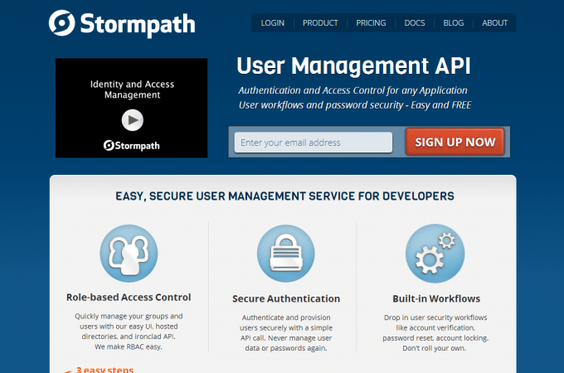Click the User Management API headline
The image size is (564, 373).
point(353,65)
